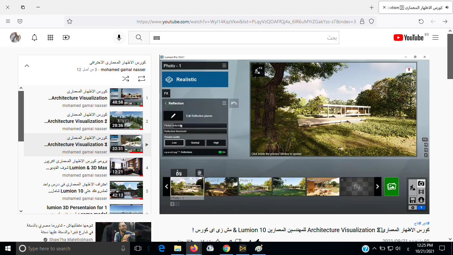Open mohamed gamal nasser playlist owner link

pyautogui.click(x=123, y=70)
